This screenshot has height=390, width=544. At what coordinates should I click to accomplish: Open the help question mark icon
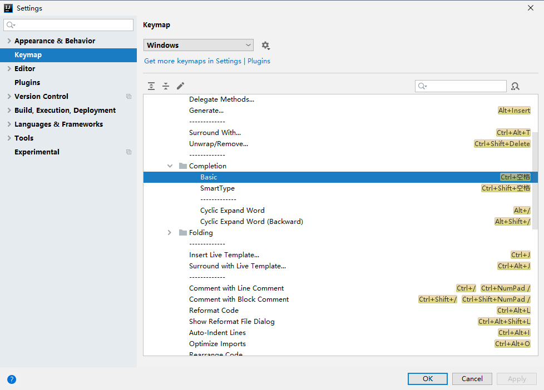tap(12, 379)
